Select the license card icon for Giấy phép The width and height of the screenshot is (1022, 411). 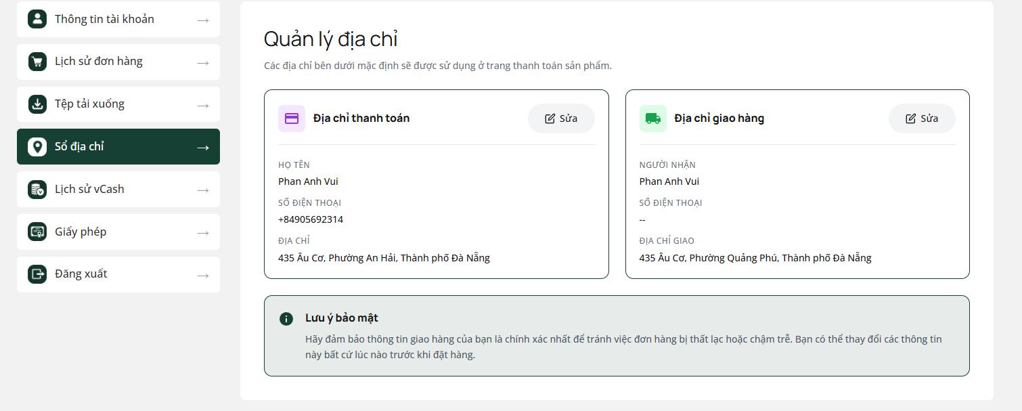37,232
